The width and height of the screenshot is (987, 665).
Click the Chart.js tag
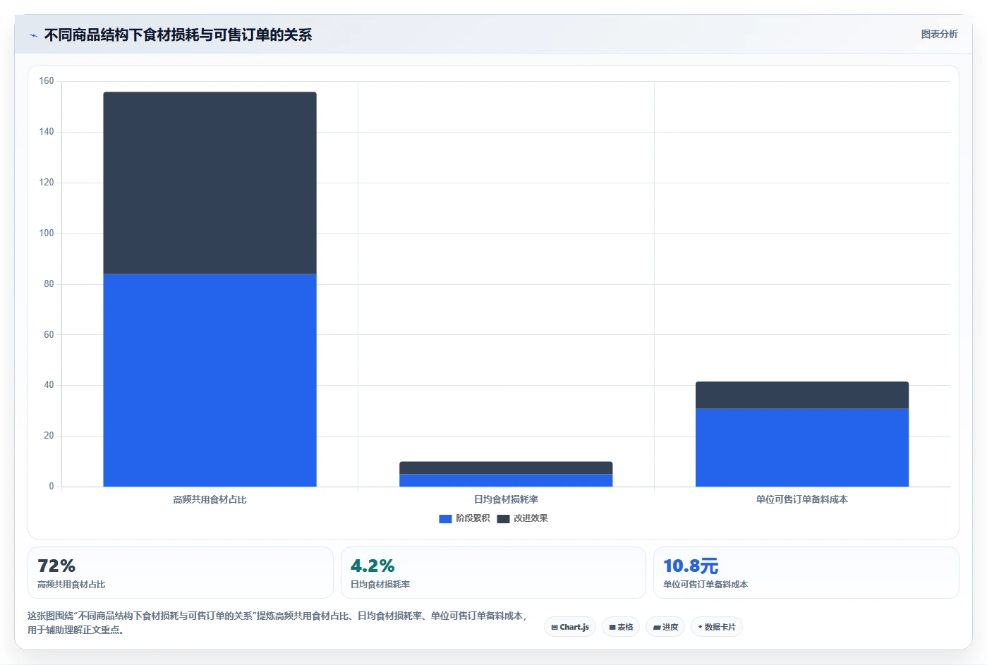[570, 627]
